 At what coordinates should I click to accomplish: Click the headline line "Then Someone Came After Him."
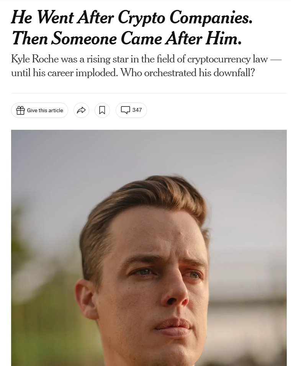126,39
